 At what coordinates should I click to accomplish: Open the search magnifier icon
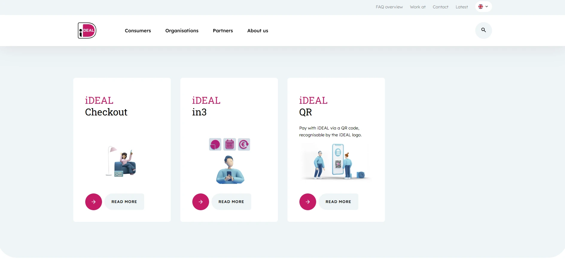[x=483, y=30]
